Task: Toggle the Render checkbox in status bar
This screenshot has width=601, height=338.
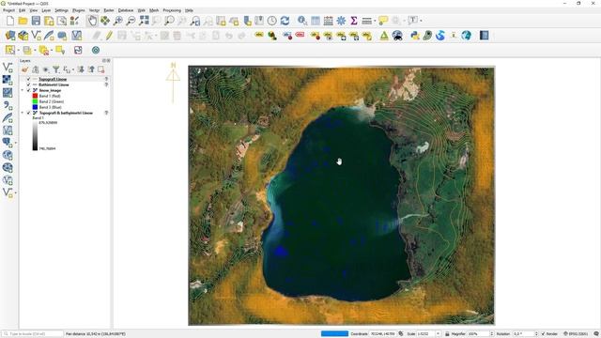Action: tap(543, 334)
